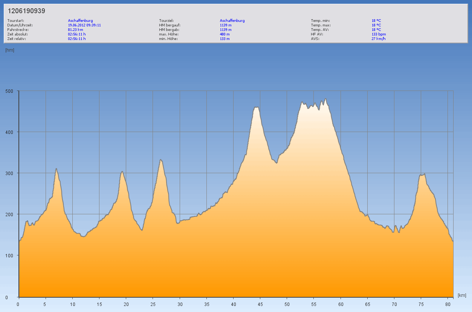Select the Tourstart label in the header
Screen dimensions: 472x312
pos(16,21)
